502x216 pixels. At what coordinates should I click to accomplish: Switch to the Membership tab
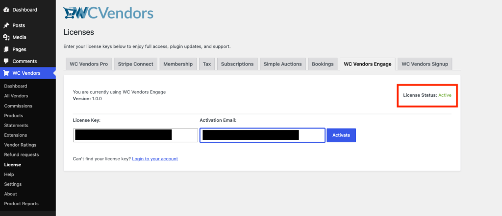pos(178,64)
